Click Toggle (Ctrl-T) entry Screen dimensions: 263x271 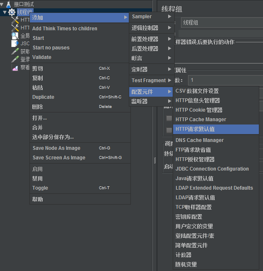[80, 188]
